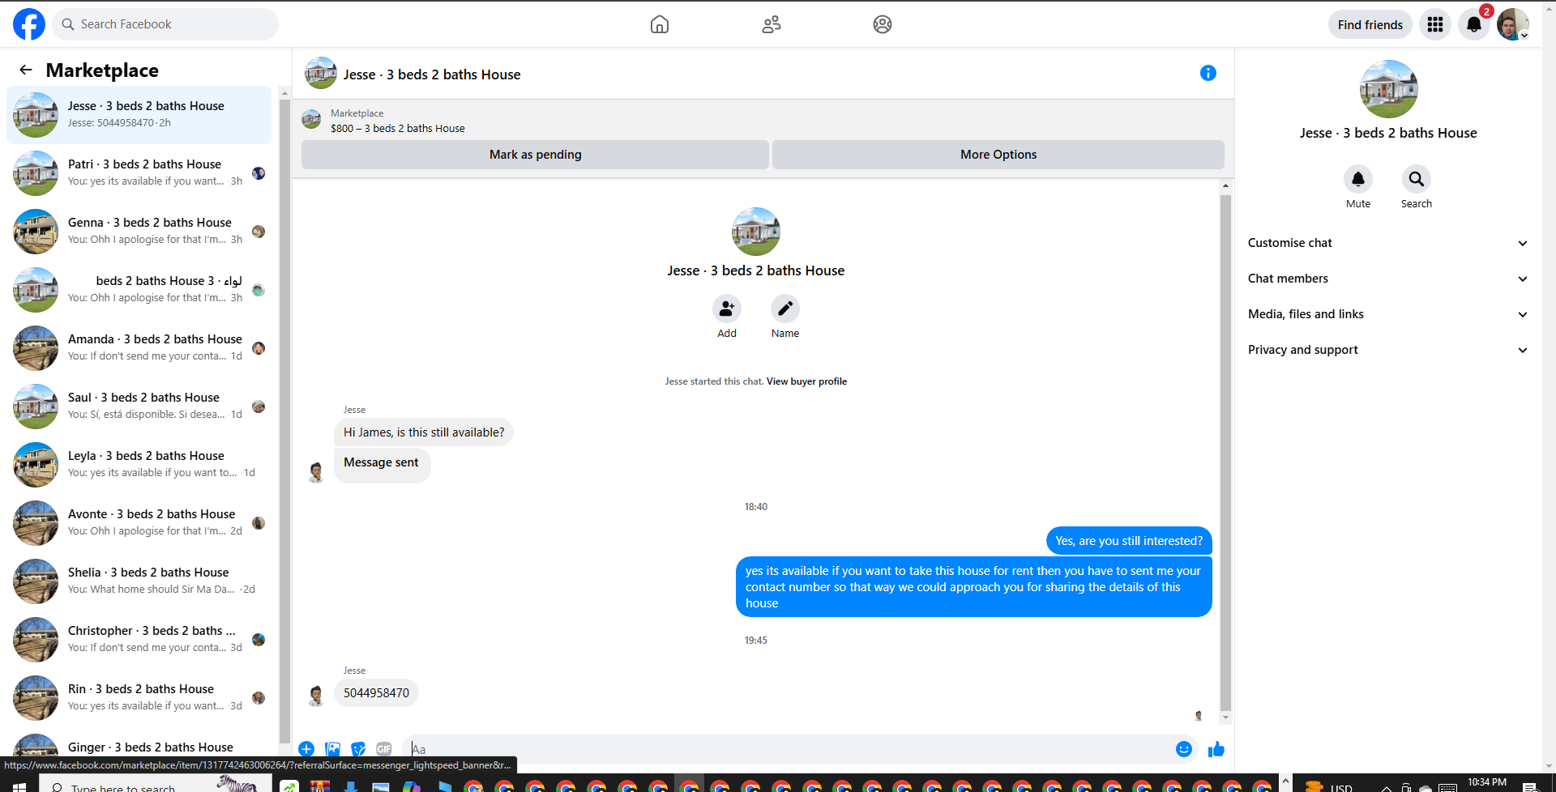
Task: Click the large house photo in right panel
Action: click(1388, 89)
